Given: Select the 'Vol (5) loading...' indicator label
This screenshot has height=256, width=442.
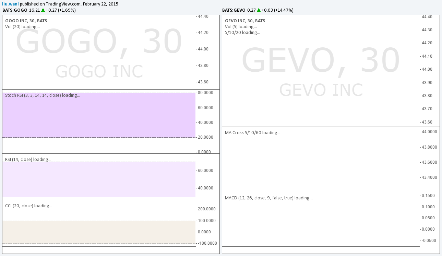Looking at the screenshot, I should point(241,26).
